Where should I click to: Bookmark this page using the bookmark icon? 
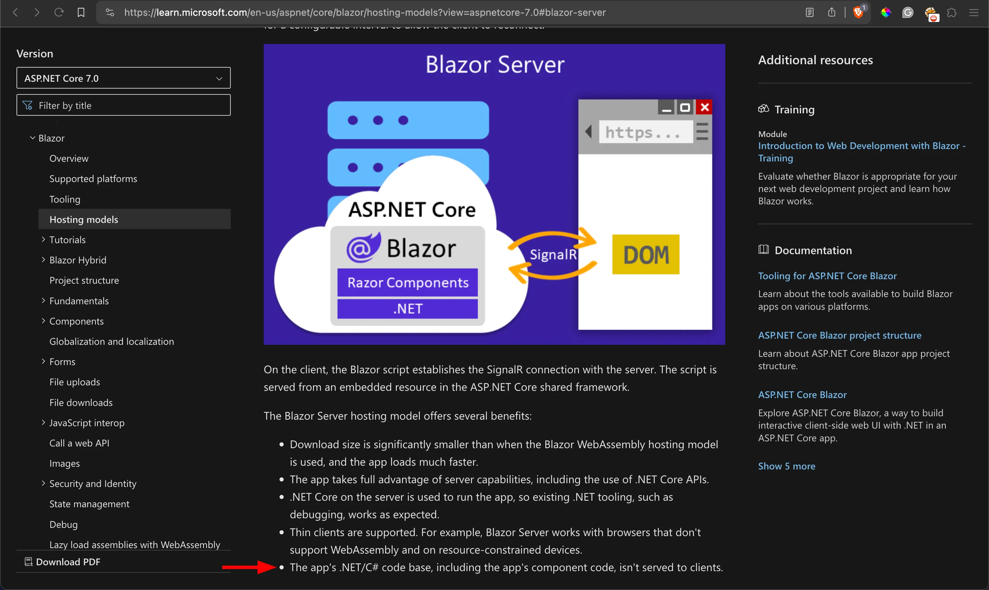click(x=81, y=12)
